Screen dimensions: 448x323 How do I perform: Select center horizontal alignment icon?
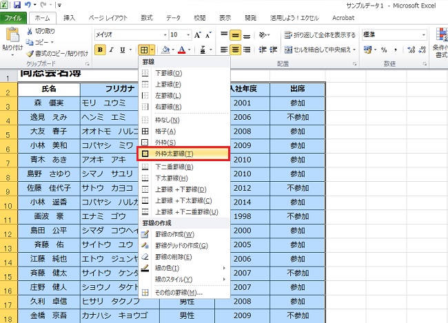pyautogui.click(x=236, y=50)
